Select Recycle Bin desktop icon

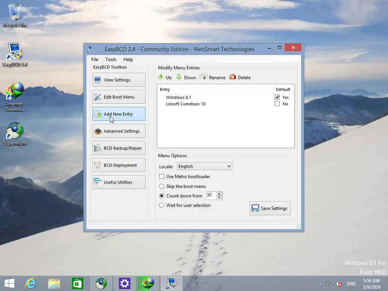click(x=15, y=15)
